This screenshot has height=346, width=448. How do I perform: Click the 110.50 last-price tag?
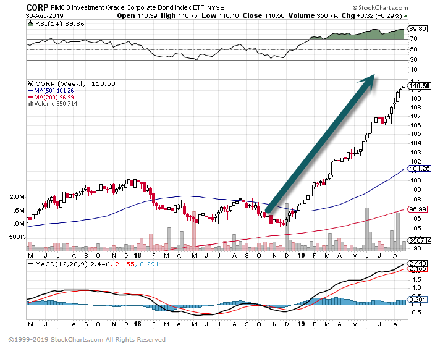419,86
